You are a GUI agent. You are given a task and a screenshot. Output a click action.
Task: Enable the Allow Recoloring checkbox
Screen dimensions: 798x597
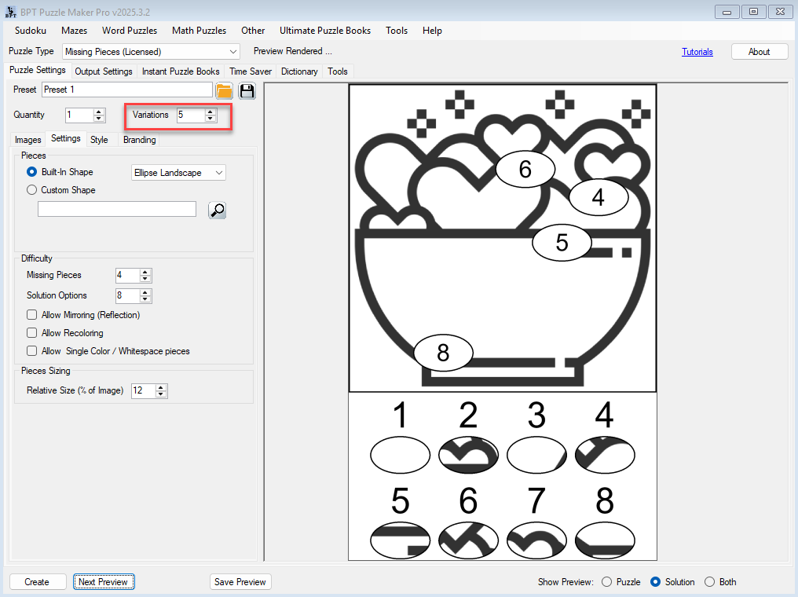32,333
